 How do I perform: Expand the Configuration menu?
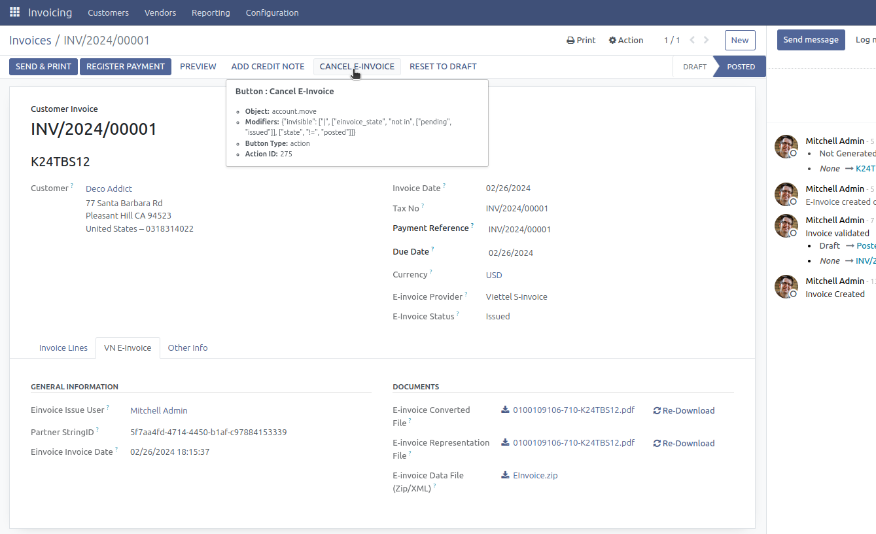click(x=272, y=12)
